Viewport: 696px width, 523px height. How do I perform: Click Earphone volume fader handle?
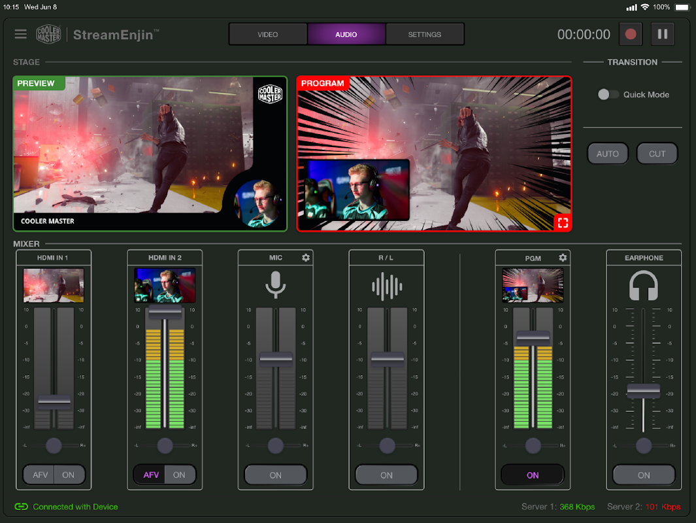click(x=643, y=391)
